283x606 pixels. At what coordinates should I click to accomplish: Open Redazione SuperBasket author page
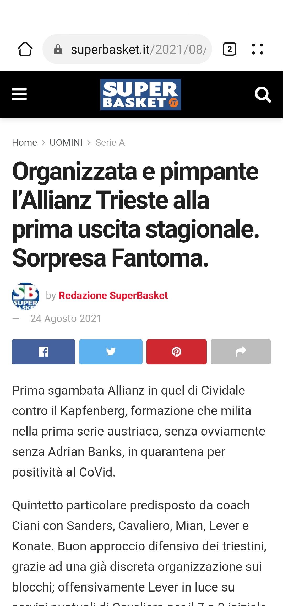113,295
